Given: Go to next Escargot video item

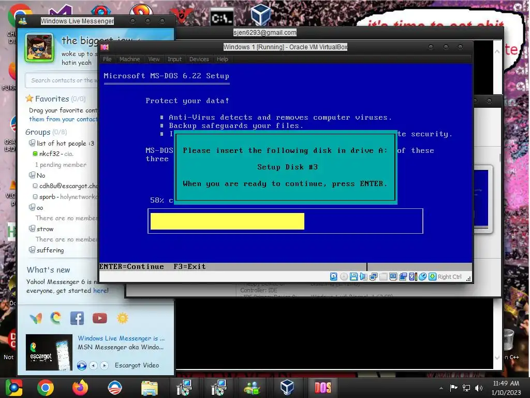Looking at the screenshot, I should click(x=105, y=365).
